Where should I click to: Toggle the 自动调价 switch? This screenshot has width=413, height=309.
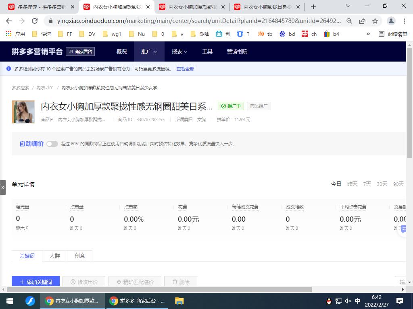pos(52,144)
